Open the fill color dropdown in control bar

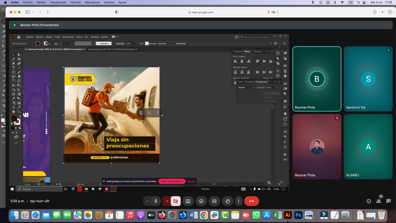41,43
